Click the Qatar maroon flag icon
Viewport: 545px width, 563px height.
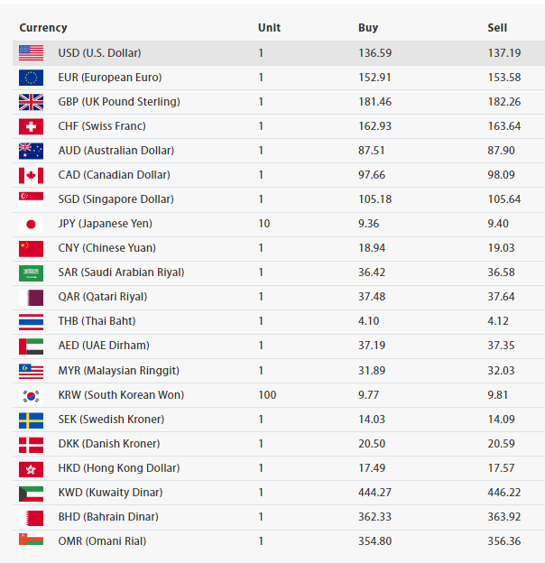pyautogui.click(x=31, y=298)
